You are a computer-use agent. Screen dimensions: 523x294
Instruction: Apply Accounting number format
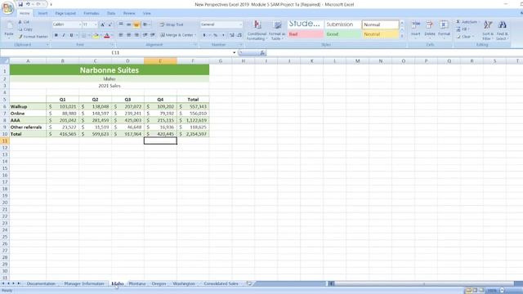(204, 35)
